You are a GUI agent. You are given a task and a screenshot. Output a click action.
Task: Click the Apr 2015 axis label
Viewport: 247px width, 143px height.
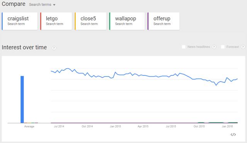(x=143, y=126)
